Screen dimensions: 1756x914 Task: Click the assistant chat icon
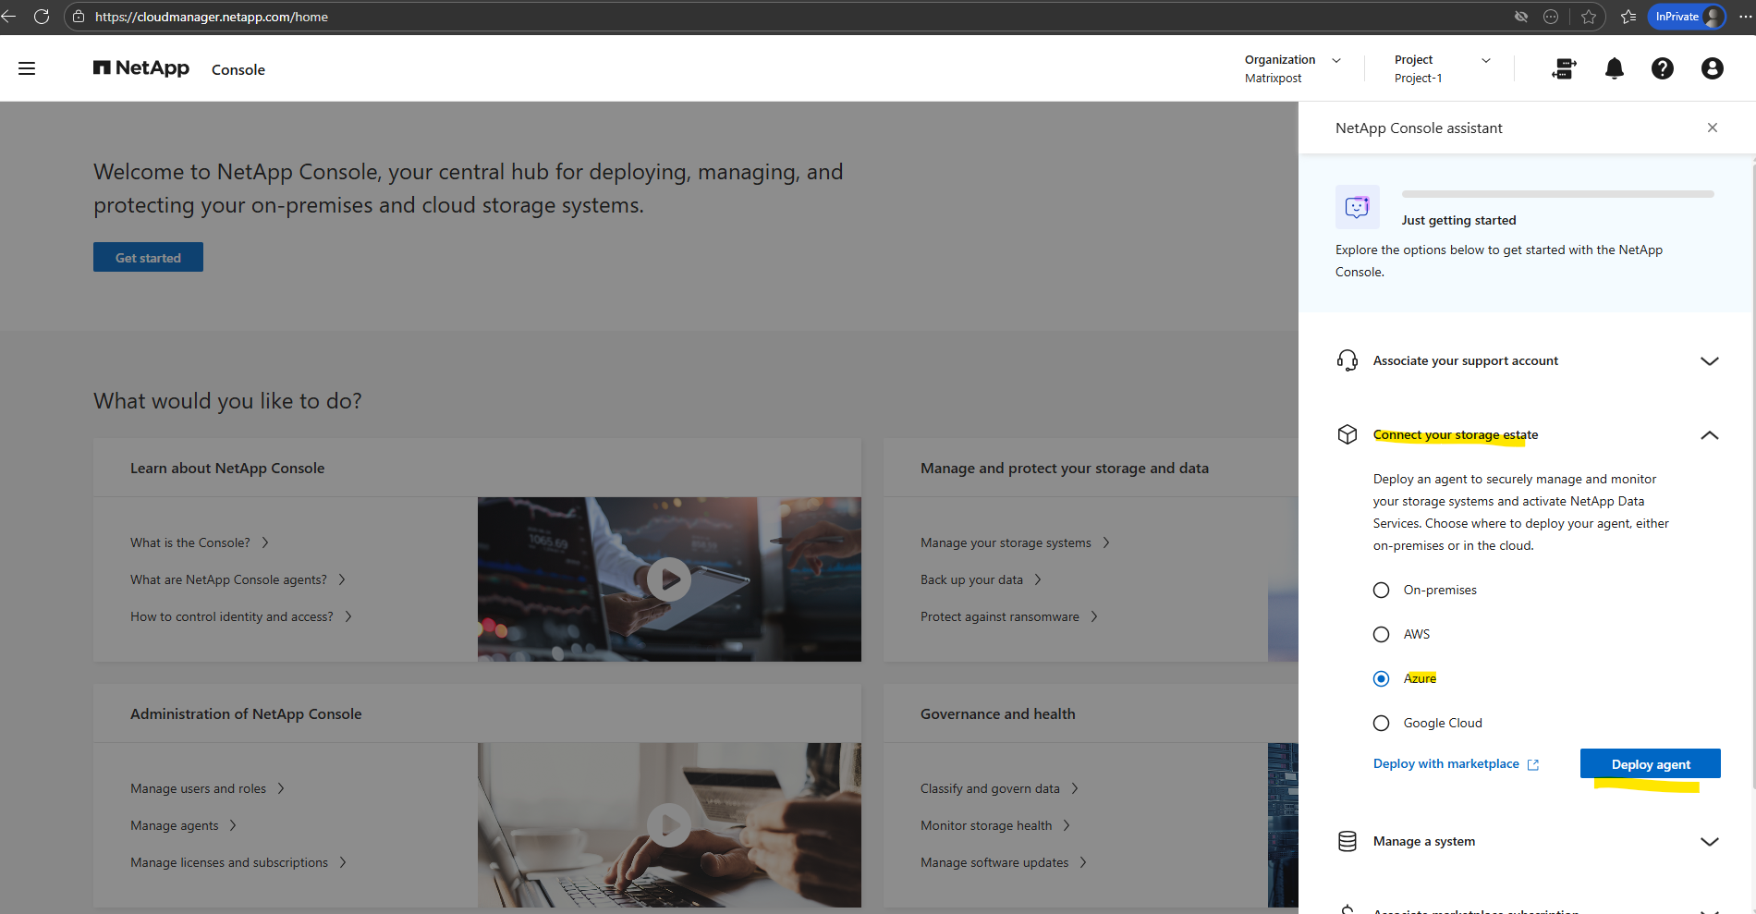pos(1358,207)
